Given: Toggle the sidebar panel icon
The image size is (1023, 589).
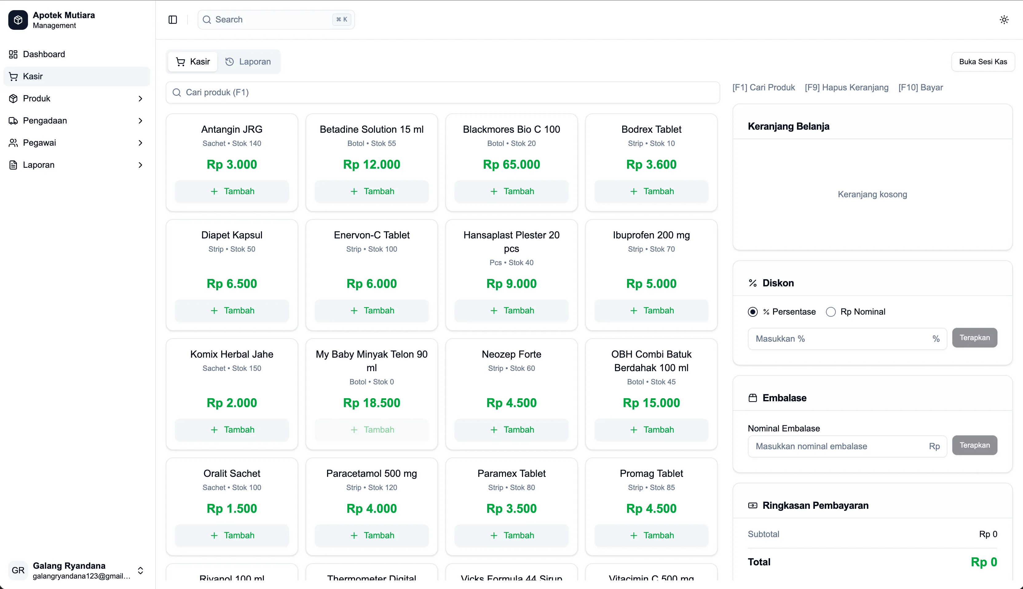Looking at the screenshot, I should 173,20.
